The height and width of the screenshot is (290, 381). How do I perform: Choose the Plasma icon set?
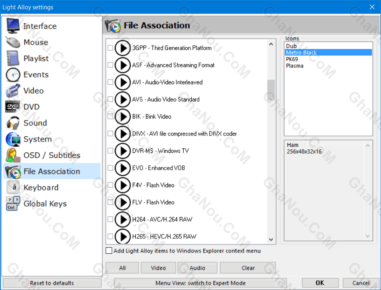point(328,66)
